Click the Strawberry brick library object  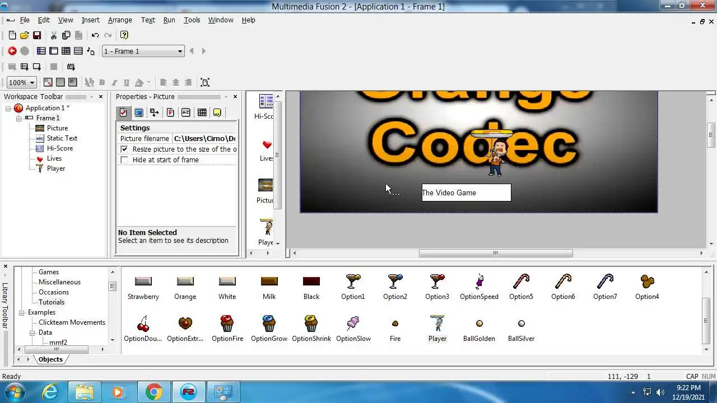point(143,287)
